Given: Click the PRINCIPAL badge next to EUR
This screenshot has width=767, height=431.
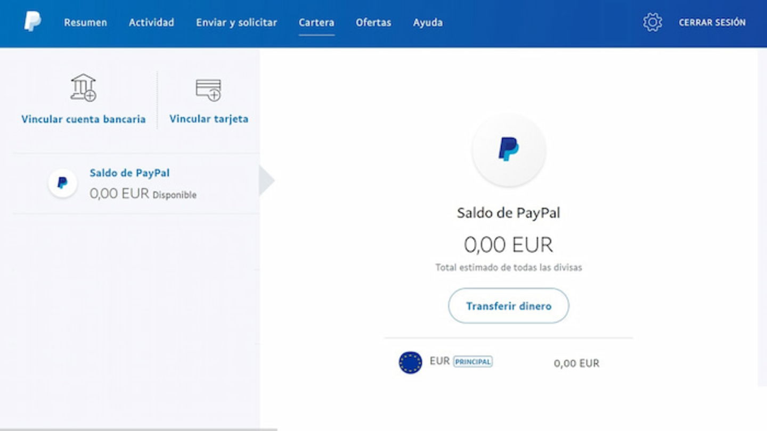Looking at the screenshot, I should 473,362.
